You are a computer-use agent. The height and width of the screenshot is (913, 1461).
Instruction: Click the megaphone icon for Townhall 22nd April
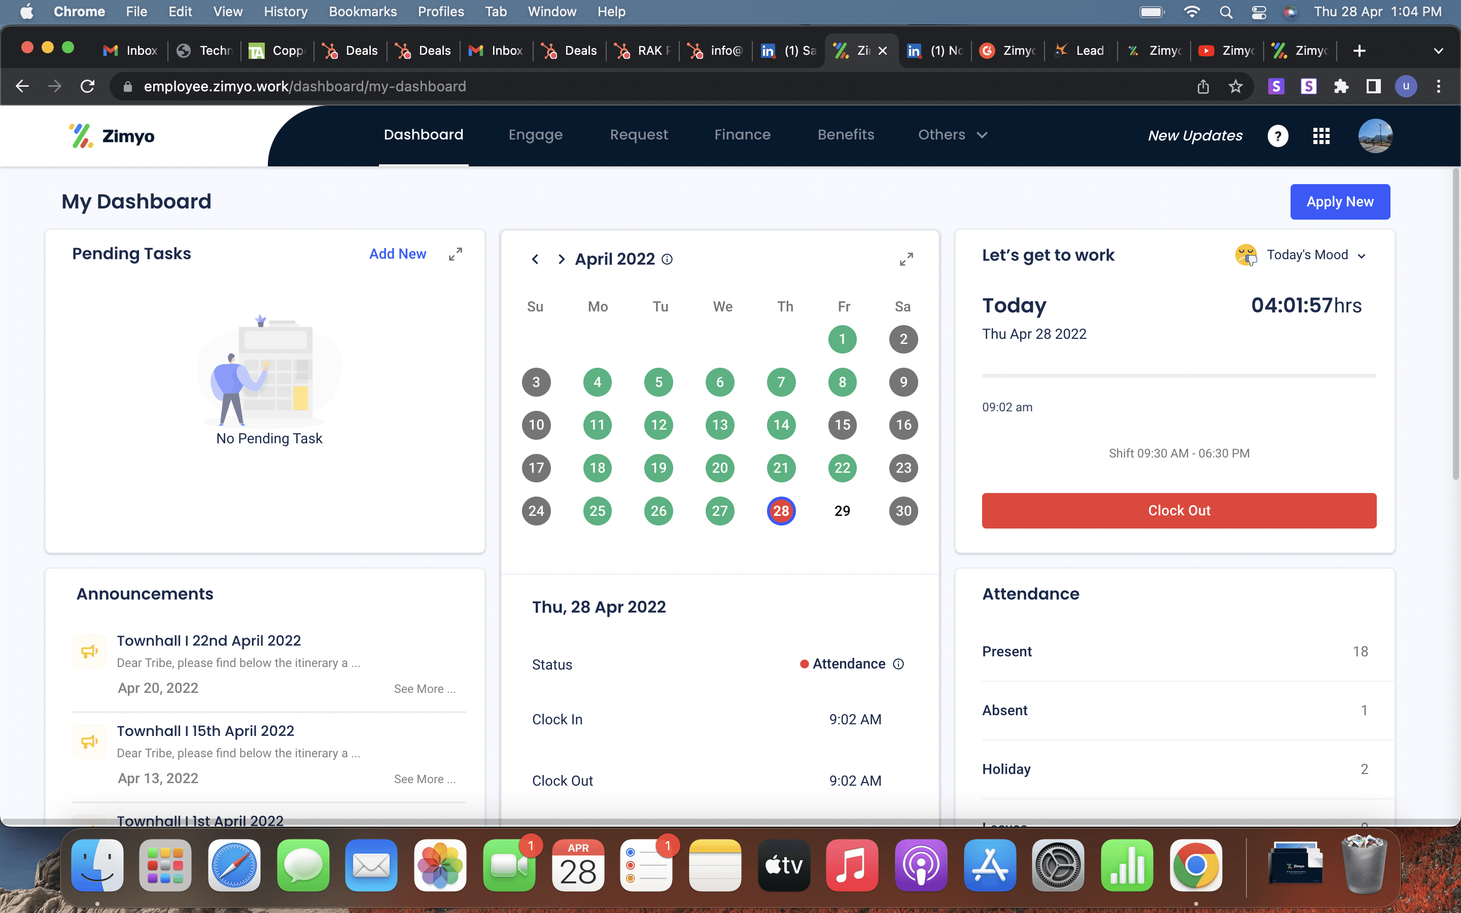(x=89, y=651)
